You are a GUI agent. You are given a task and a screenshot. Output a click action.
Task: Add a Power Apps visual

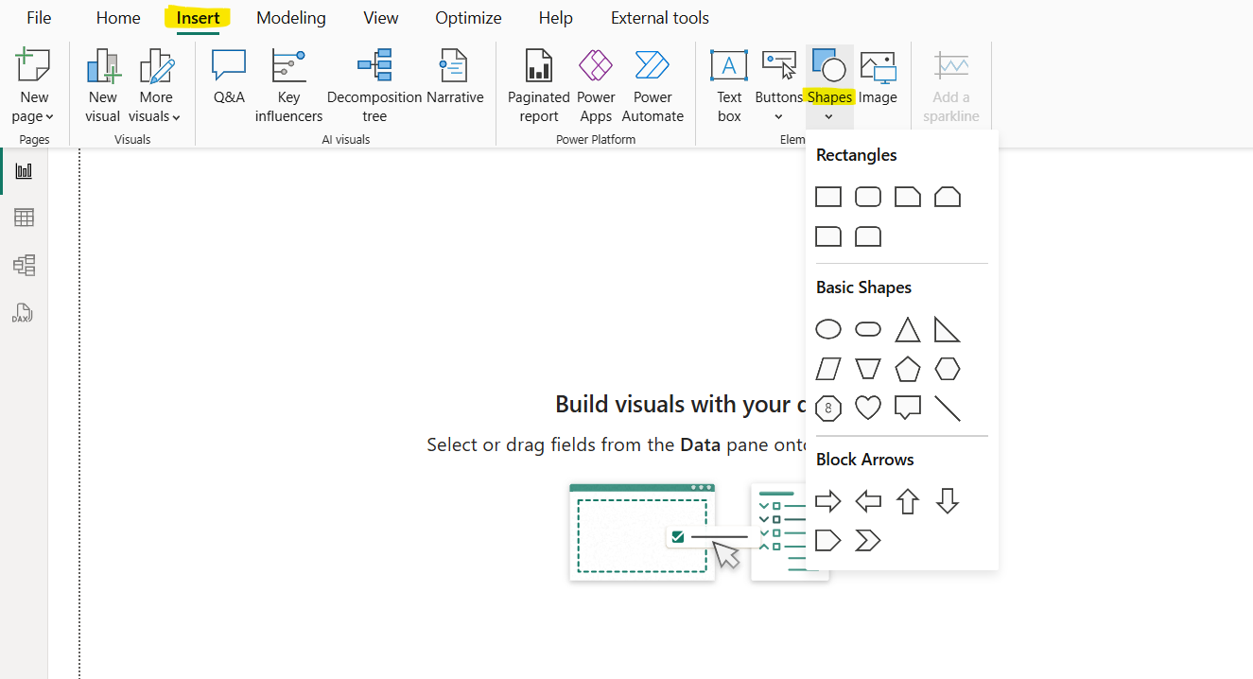596,83
